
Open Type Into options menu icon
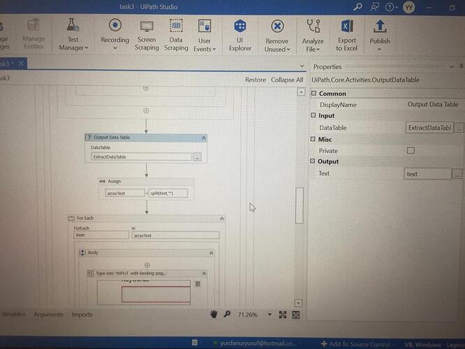[x=198, y=284]
